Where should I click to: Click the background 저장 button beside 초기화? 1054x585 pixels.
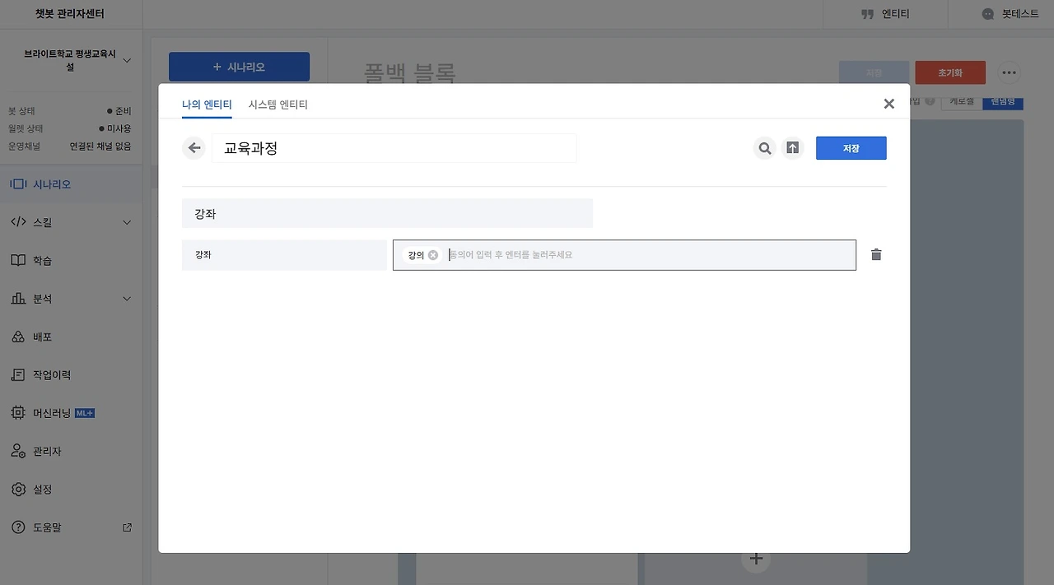point(874,72)
